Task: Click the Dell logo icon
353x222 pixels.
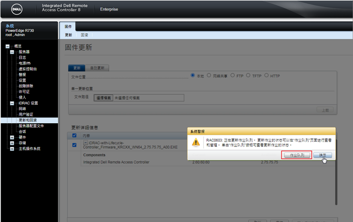Action: click(16, 9)
